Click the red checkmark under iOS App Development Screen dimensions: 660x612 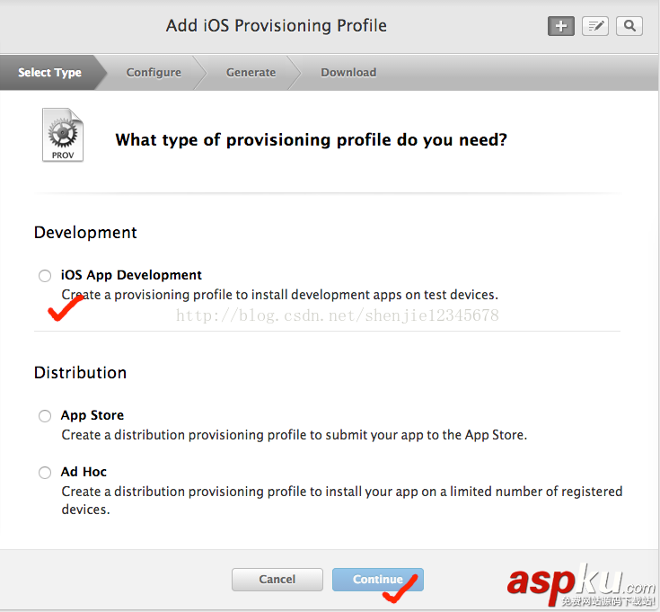65,311
